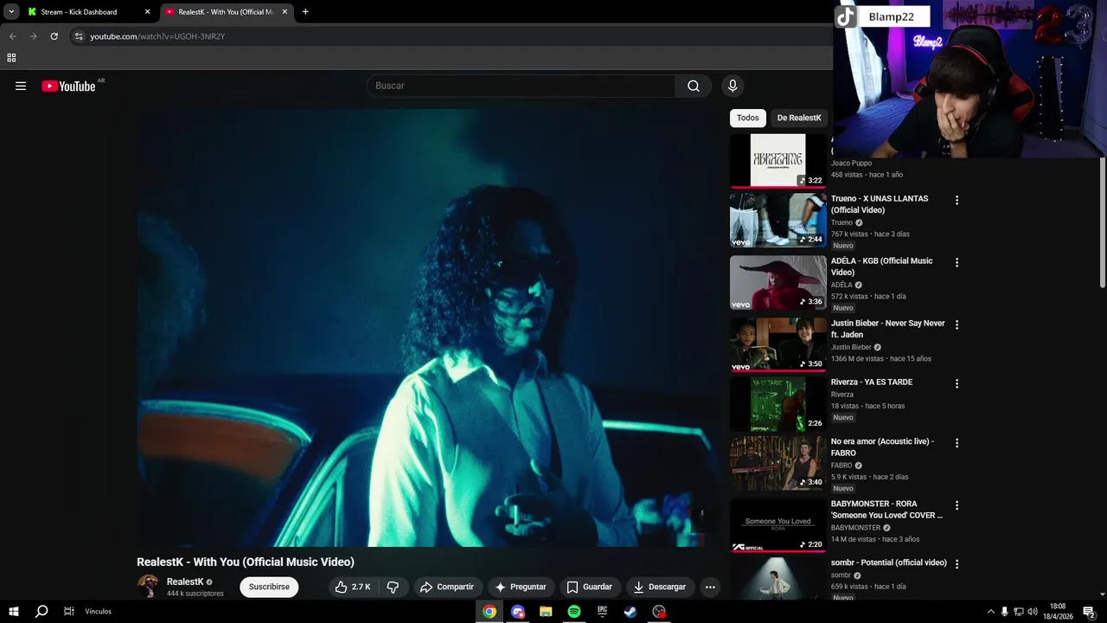Click the Compartir share button

(447, 587)
